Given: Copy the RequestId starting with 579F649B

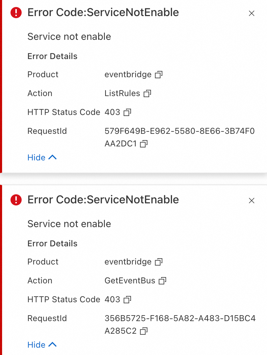Looking at the screenshot, I should click(144, 144).
